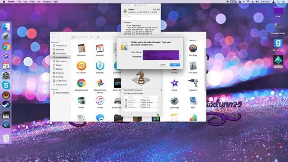Click the lock icon in Chess Info window
Screen dimensions: 288x162
tap(157, 115)
